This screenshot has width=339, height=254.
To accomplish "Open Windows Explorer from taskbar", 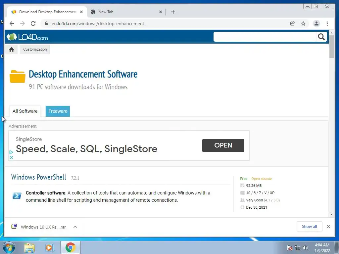I will click(x=29, y=248).
